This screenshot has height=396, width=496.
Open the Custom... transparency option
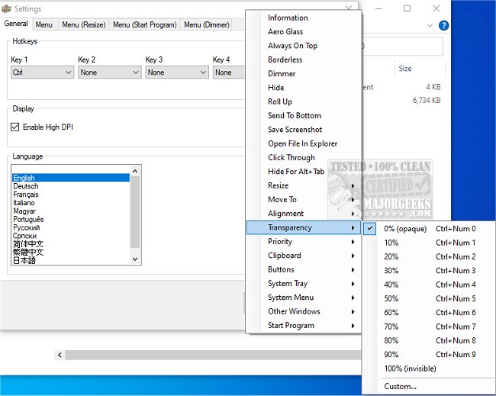pyautogui.click(x=400, y=386)
